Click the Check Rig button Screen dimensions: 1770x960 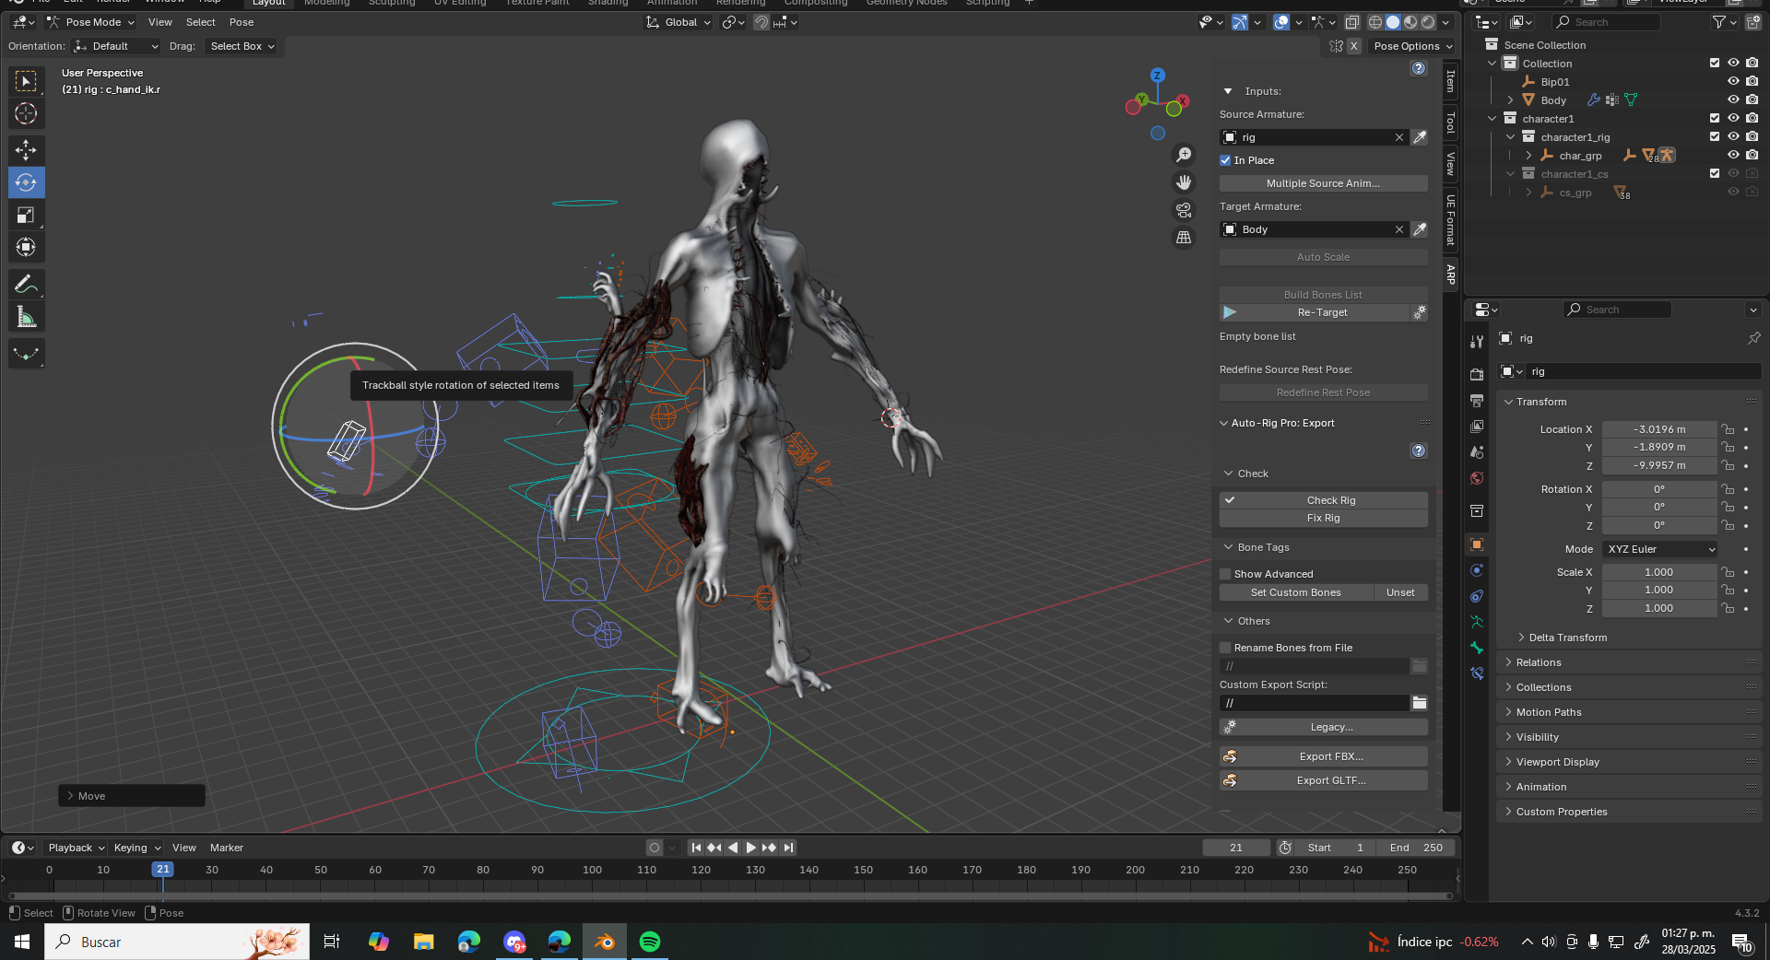click(1323, 500)
